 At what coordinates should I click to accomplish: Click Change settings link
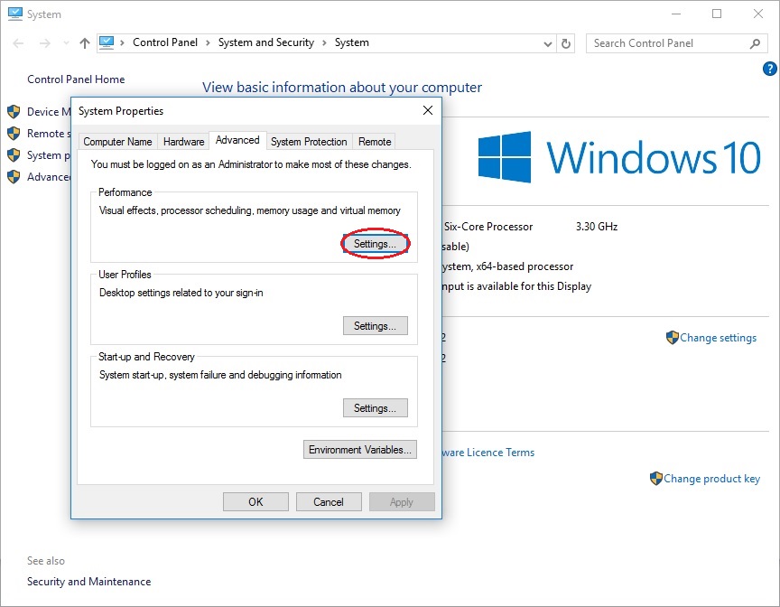tap(718, 338)
